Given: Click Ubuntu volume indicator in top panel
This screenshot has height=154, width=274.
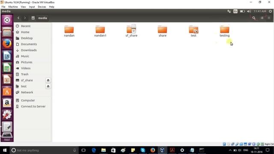Looking at the screenshot, I should (249, 12).
